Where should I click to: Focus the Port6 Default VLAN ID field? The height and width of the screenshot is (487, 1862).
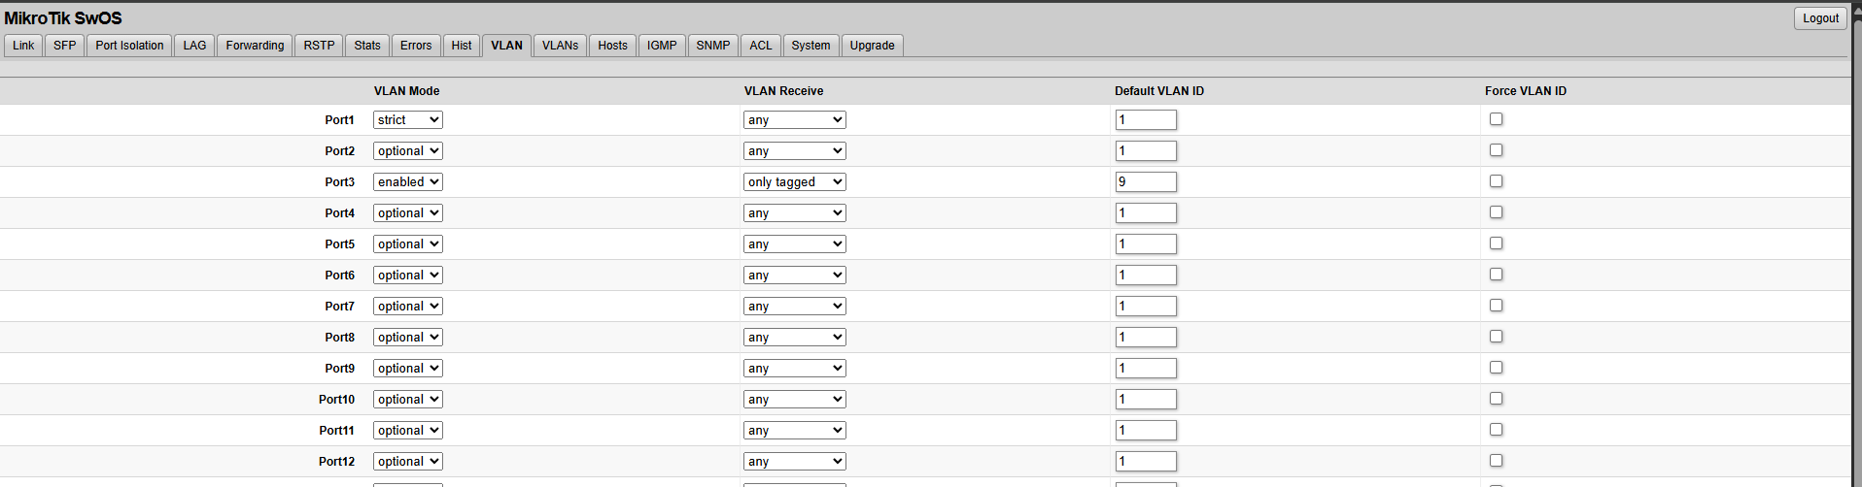(1146, 276)
